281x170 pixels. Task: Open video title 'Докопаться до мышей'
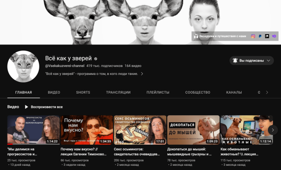point(189,152)
